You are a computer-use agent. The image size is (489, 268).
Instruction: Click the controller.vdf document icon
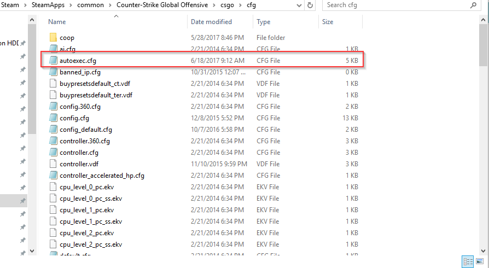(x=53, y=164)
